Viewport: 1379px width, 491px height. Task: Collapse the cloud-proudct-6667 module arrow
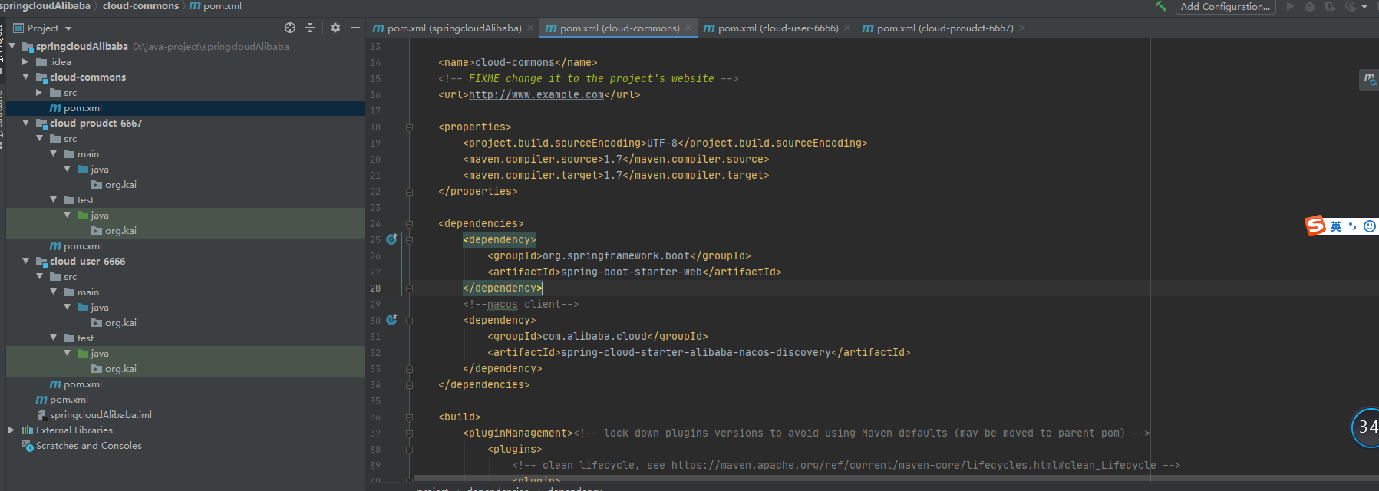(x=26, y=123)
